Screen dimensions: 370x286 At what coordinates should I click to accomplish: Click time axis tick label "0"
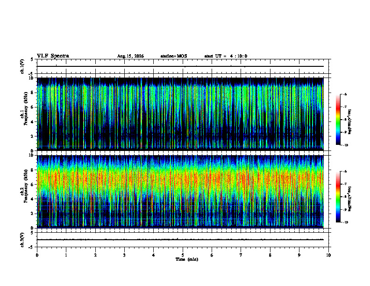(x=37, y=255)
